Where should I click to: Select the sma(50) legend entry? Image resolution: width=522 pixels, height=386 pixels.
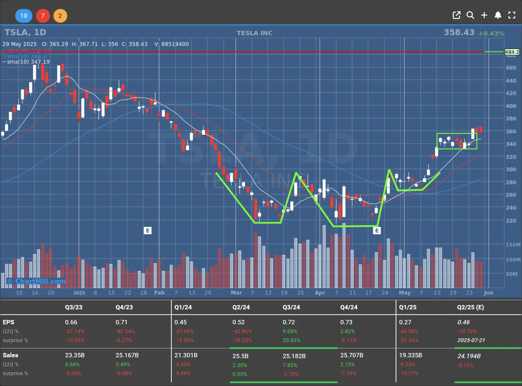coord(24,56)
